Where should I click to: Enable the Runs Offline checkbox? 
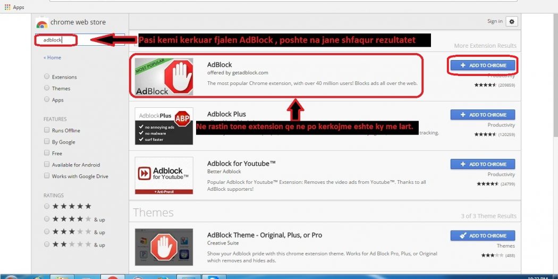[x=47, y=130]
